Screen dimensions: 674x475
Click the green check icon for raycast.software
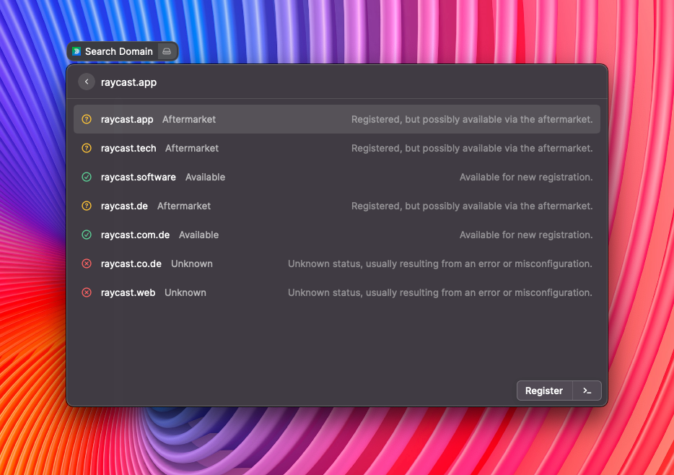tap(87, 177)
